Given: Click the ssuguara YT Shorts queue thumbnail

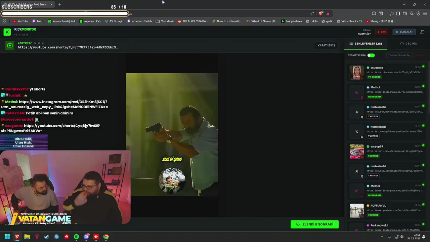Looking at the screenshot, I should [x=357, y=73].
